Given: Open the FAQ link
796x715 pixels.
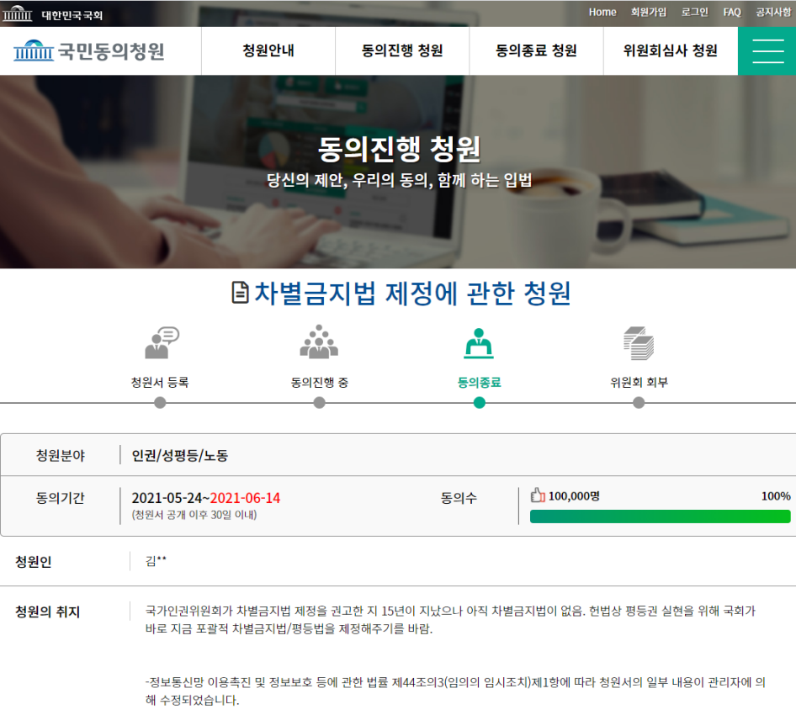Looking at the screenshot, I should [x=731, y=13].
